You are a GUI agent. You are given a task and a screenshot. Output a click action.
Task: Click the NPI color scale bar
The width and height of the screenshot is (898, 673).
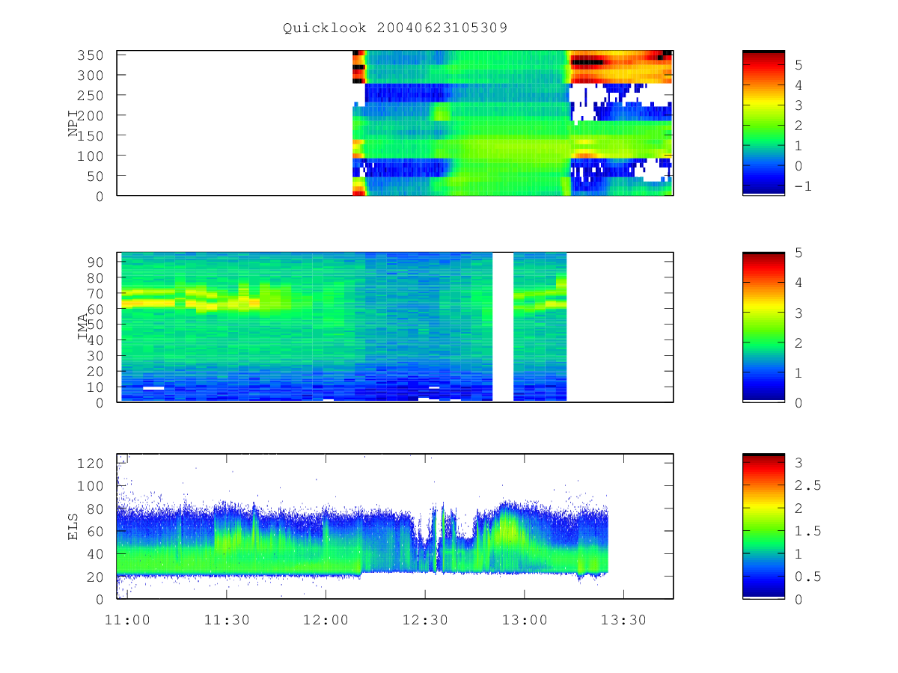tap(763, 123)
